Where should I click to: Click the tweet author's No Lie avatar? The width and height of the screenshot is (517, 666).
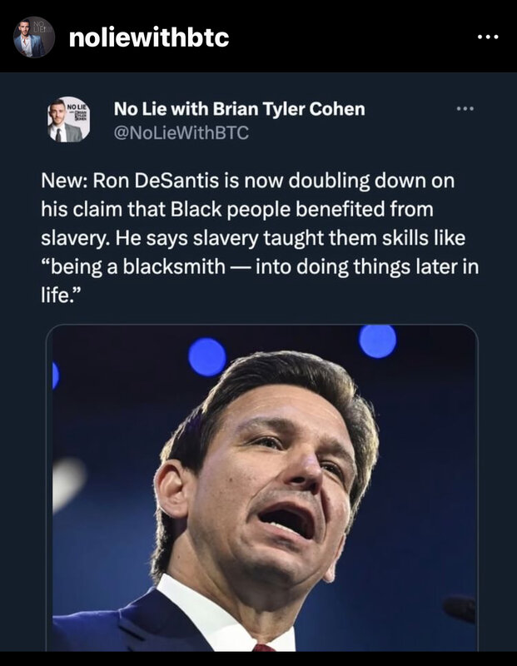pyautogui.click(x=66, y=119)
